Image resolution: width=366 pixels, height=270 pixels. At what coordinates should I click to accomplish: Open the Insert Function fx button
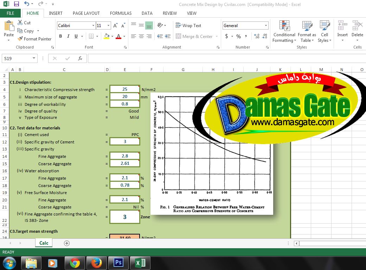(x=80, y=58)
